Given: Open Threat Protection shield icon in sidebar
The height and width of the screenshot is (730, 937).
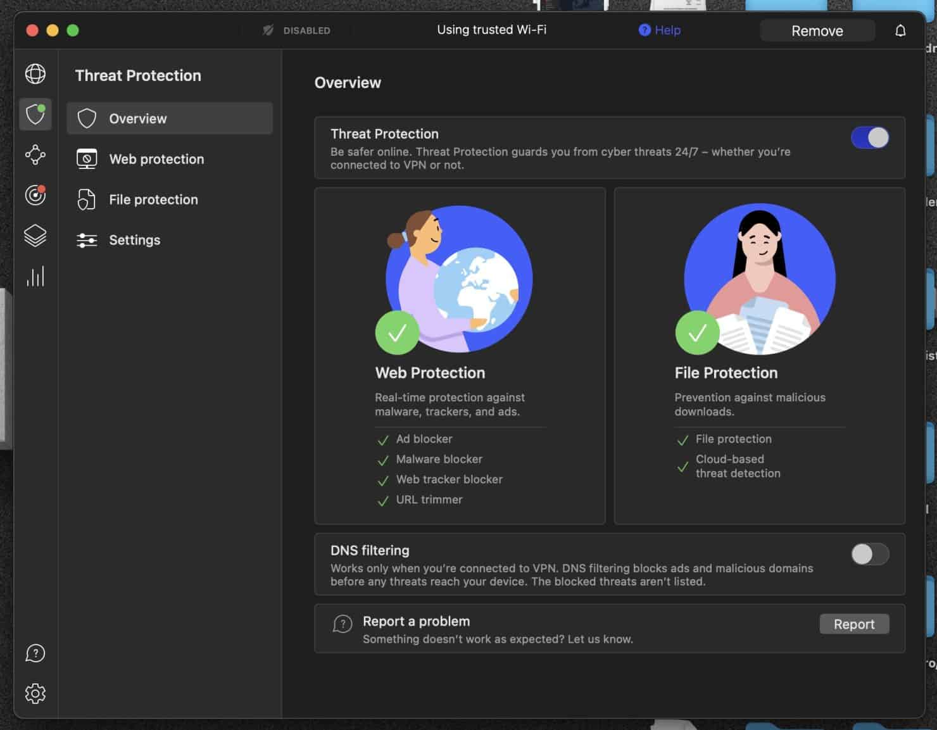Looking at the screenshot, I should point(35,115).
